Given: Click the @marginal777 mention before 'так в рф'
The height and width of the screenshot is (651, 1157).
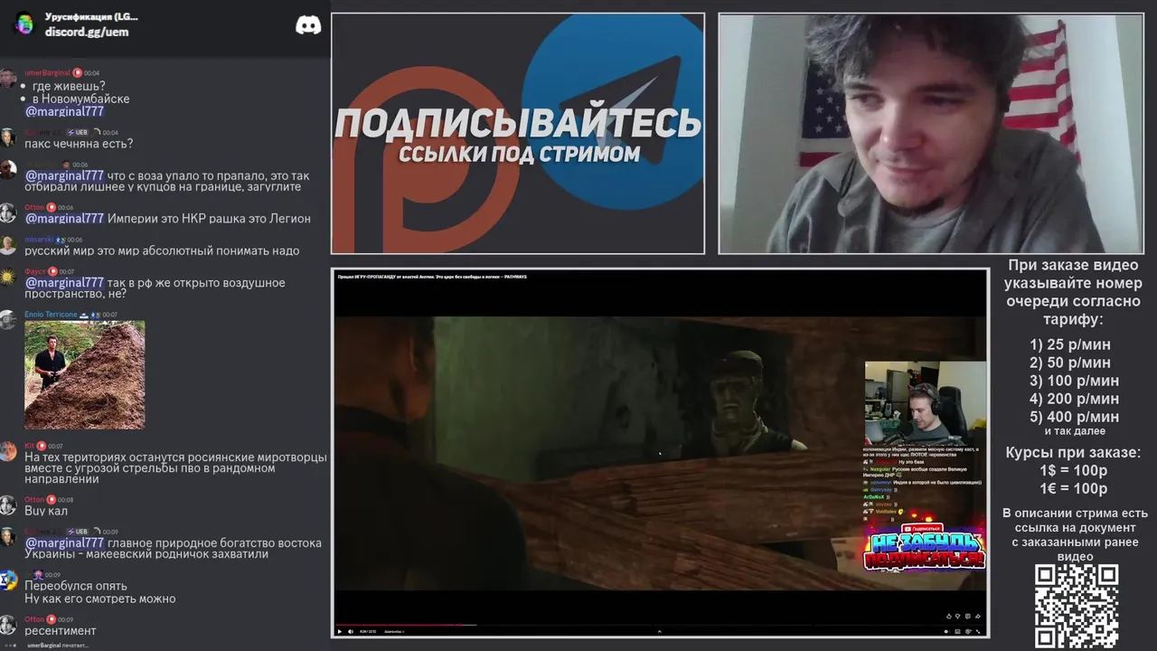Looking at the screenshot, I should [64, 283].
